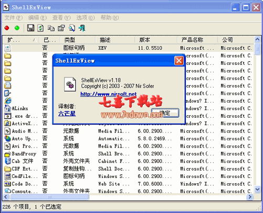Select the ActiveX... row icon
The width and height of the screenshot is (263, 213).
(7, 124)
